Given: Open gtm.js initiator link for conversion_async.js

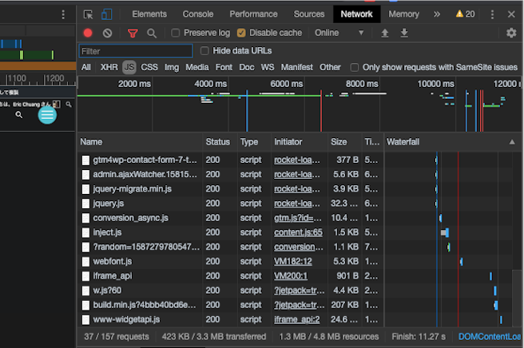Looking at the screenshot, I should tap(298, 218).
